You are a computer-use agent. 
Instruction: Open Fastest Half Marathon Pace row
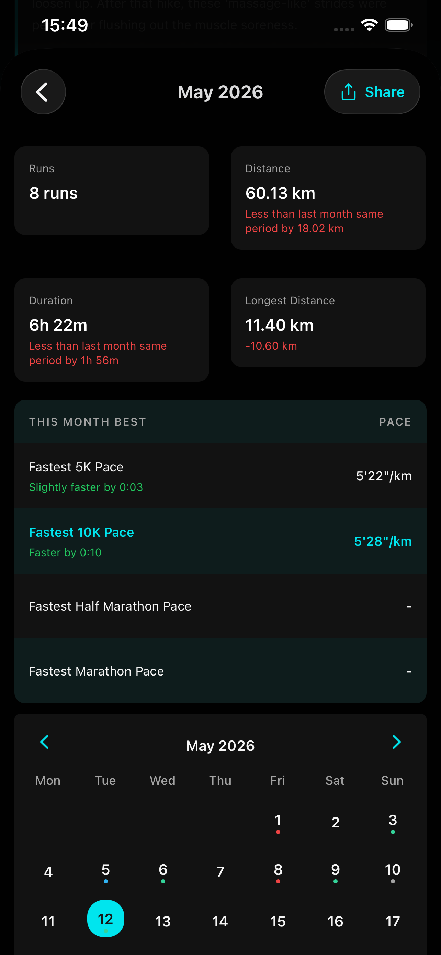coord(220,606)
